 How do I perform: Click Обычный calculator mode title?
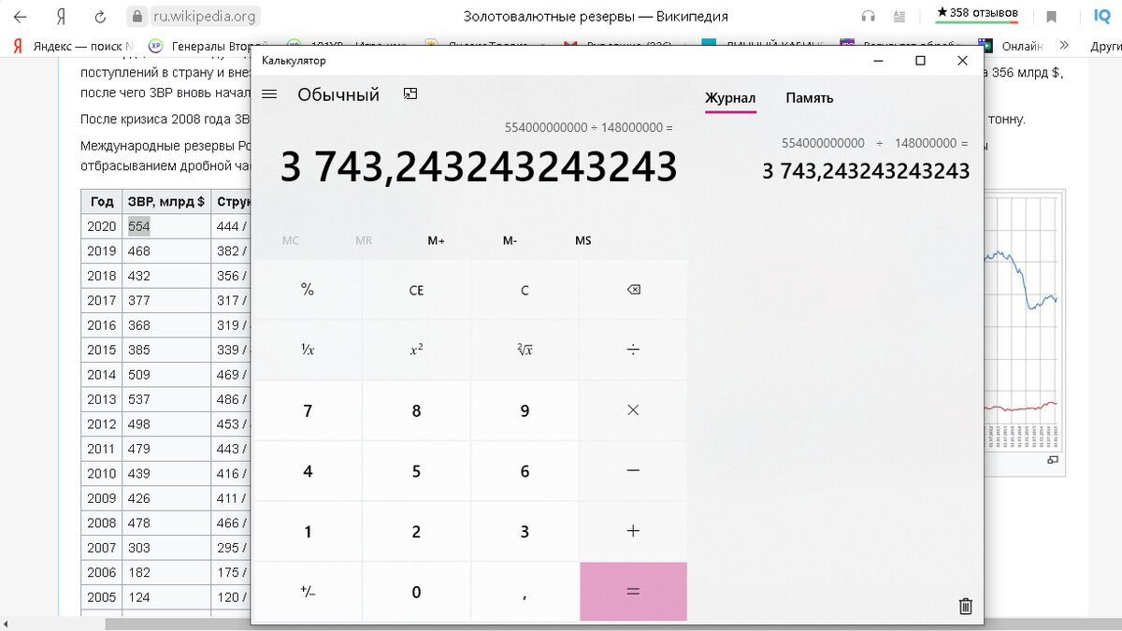click(x=338, y=94)
